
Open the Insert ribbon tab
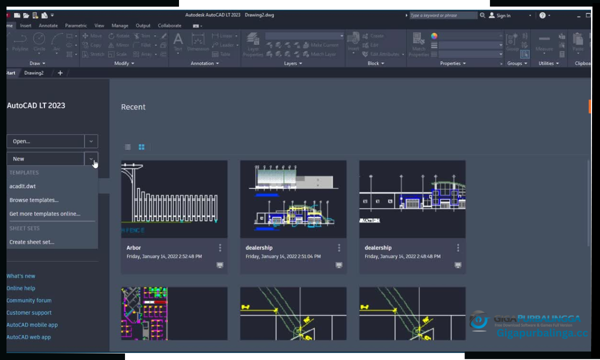[x=25, y=25]
